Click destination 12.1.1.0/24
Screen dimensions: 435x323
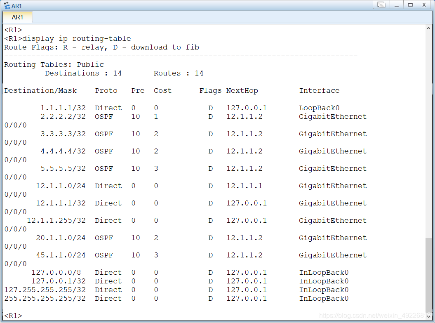pos(61,186)
